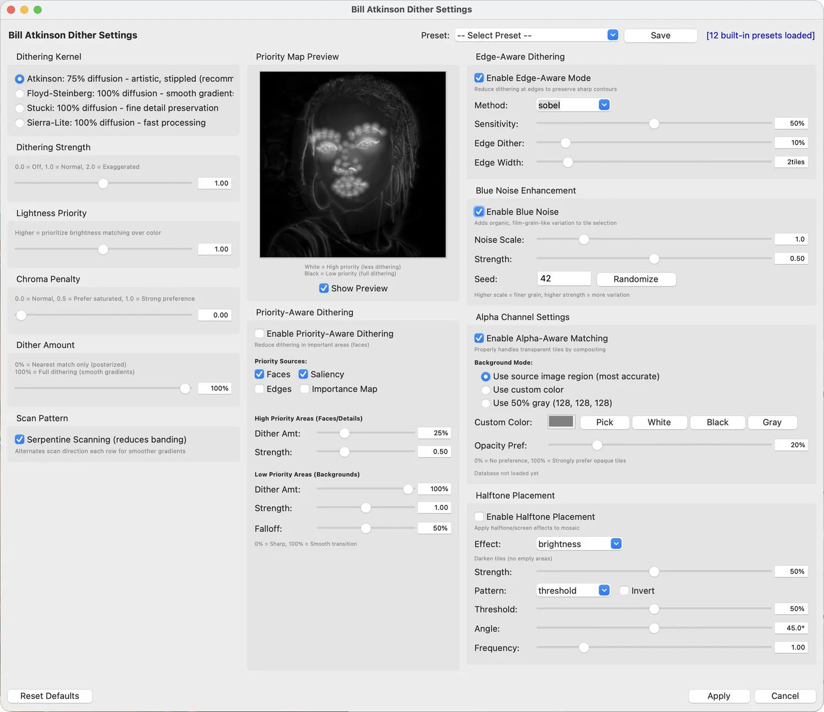Click the Blue Noise Strength slider handle
Image resolution: width=824 pixels, height=712 pixels.
tap(654, 259)
